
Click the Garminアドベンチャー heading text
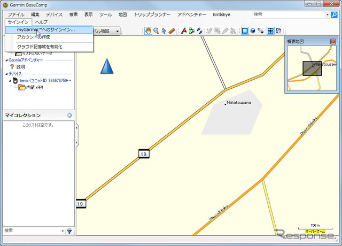[x=26, y=60]
